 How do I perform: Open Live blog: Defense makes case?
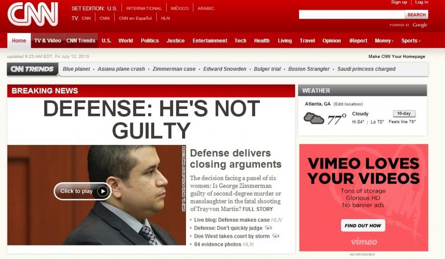[232, 220]
